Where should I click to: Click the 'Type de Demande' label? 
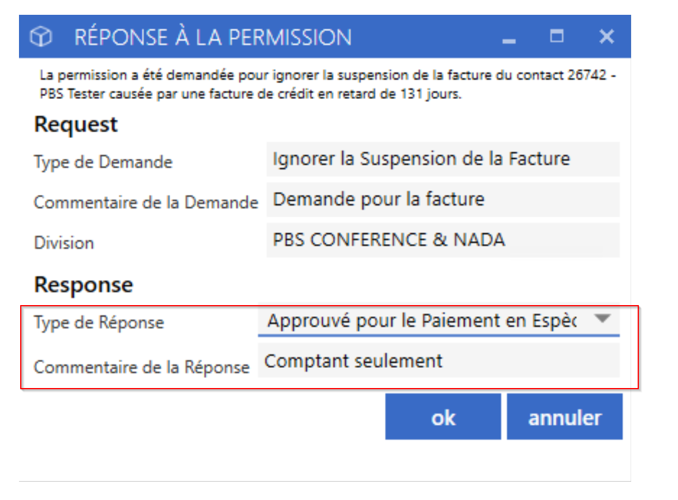point(103,162)
